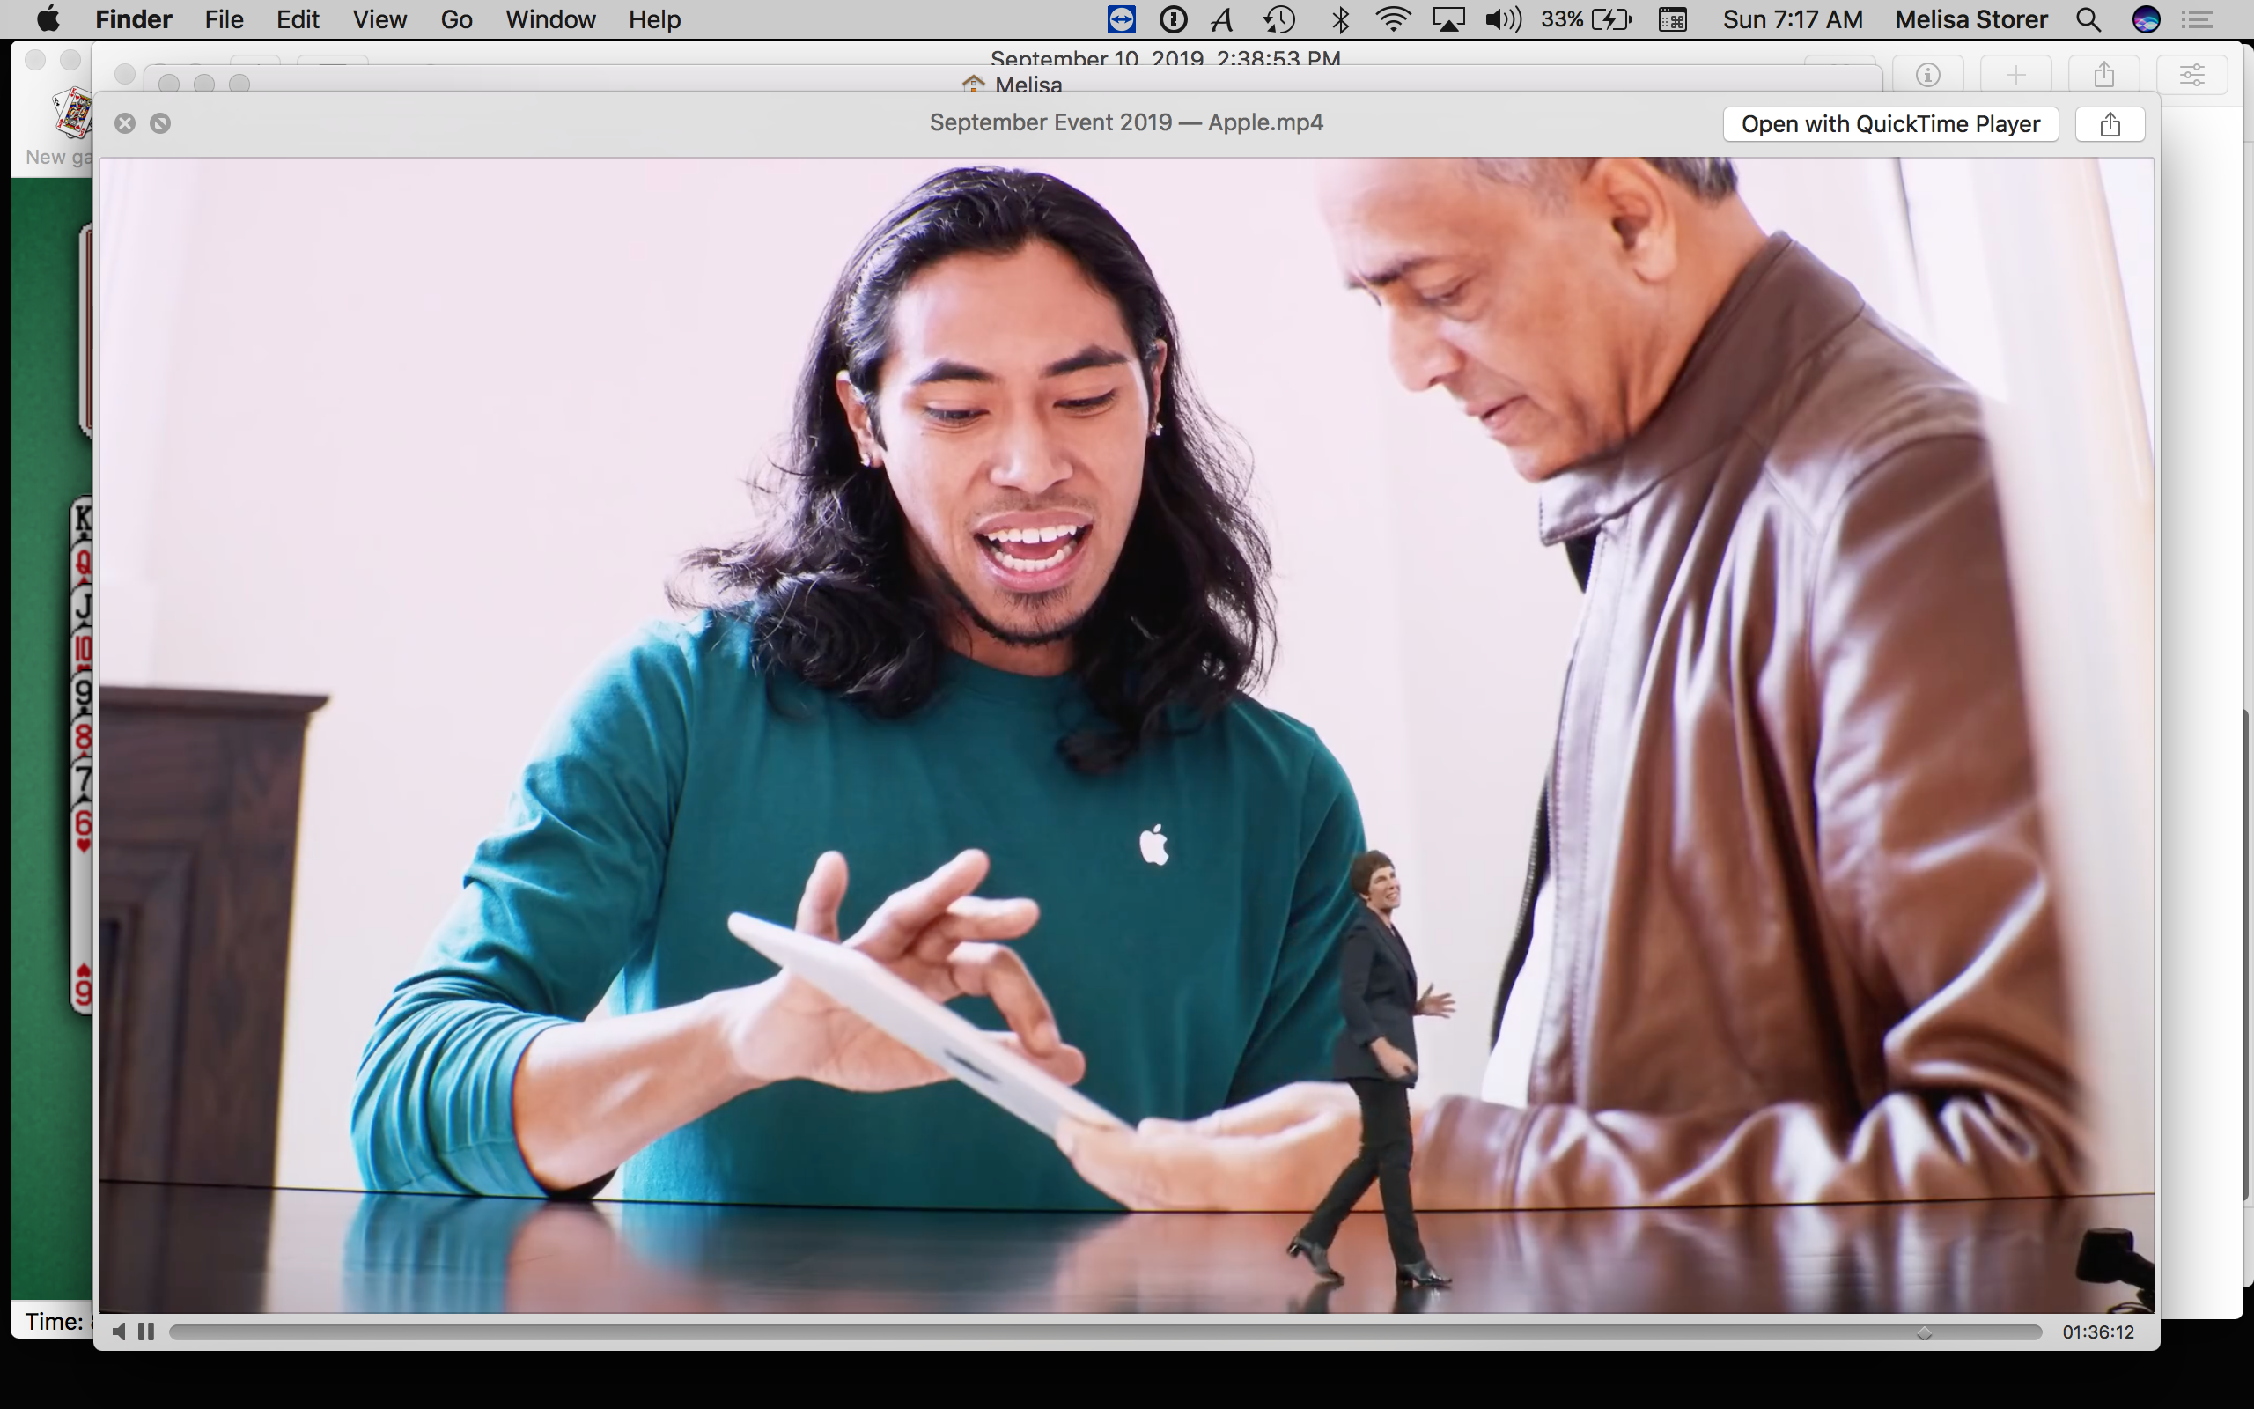Open video with QuickTime Player
This screenshot has width=2254, height=1409.
click(x=1889, y=124)
